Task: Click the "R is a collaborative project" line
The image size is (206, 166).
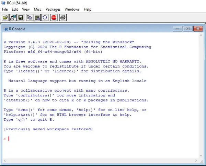Action: click(67, 91)
